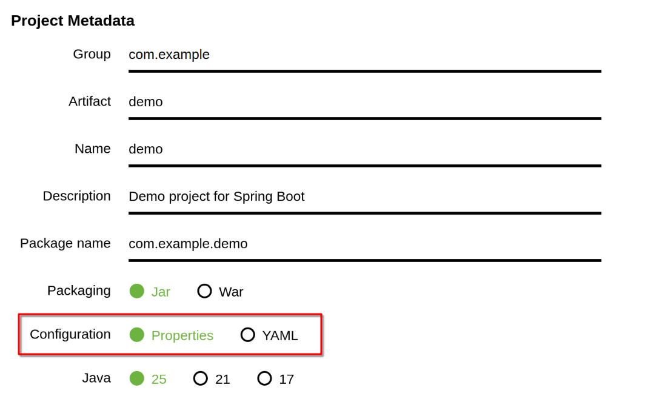Focus the Package name input field
This screenshot has height=413, width=645.
364,244
